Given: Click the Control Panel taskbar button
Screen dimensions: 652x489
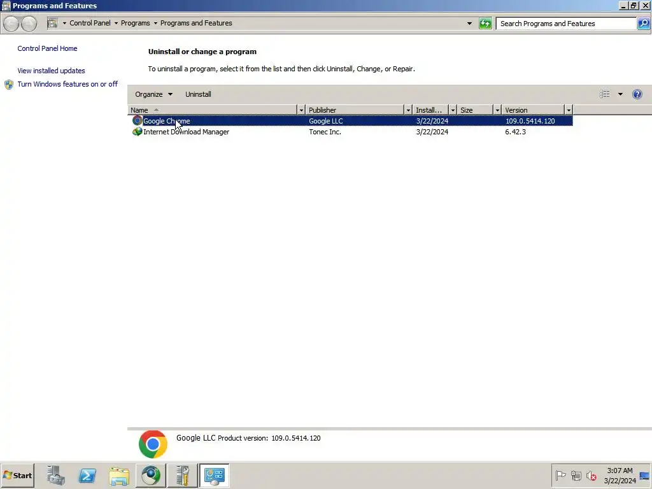Looking at the screenshot, I should (x=214, y=475).
